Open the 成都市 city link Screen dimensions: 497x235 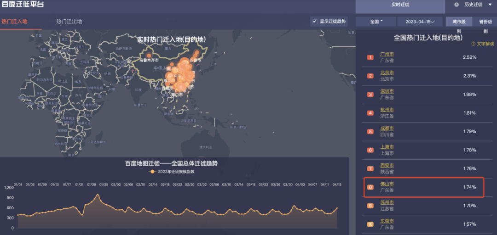pyautogui.click(x=387, y=129)
